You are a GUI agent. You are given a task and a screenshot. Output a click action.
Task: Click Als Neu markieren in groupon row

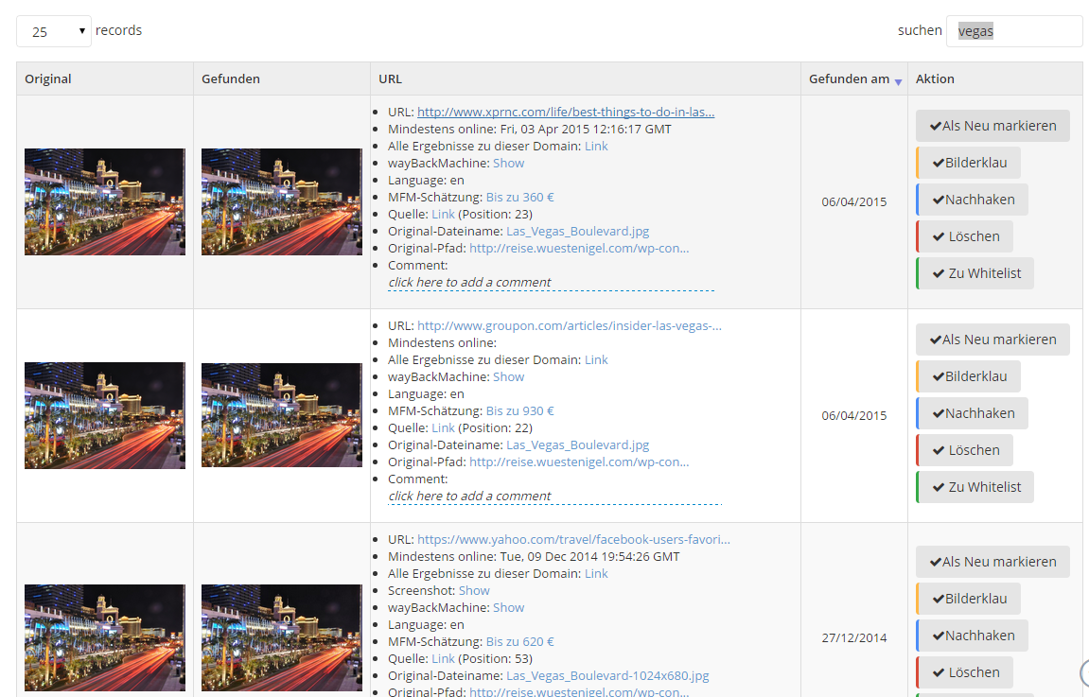click(992, 340)
